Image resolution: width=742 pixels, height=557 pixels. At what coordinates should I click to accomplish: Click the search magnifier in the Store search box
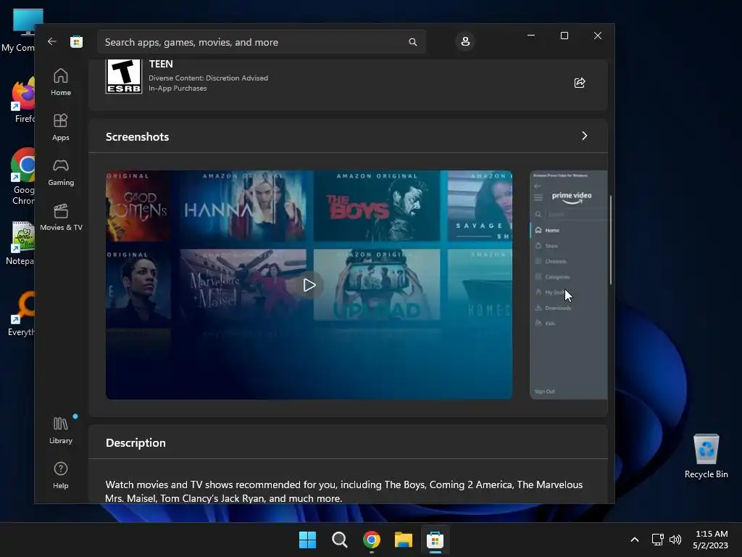pyautogui.click(x=412, y=42)
